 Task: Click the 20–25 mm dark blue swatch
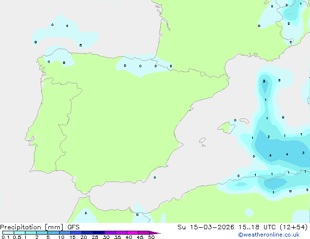tap(88, 233)
